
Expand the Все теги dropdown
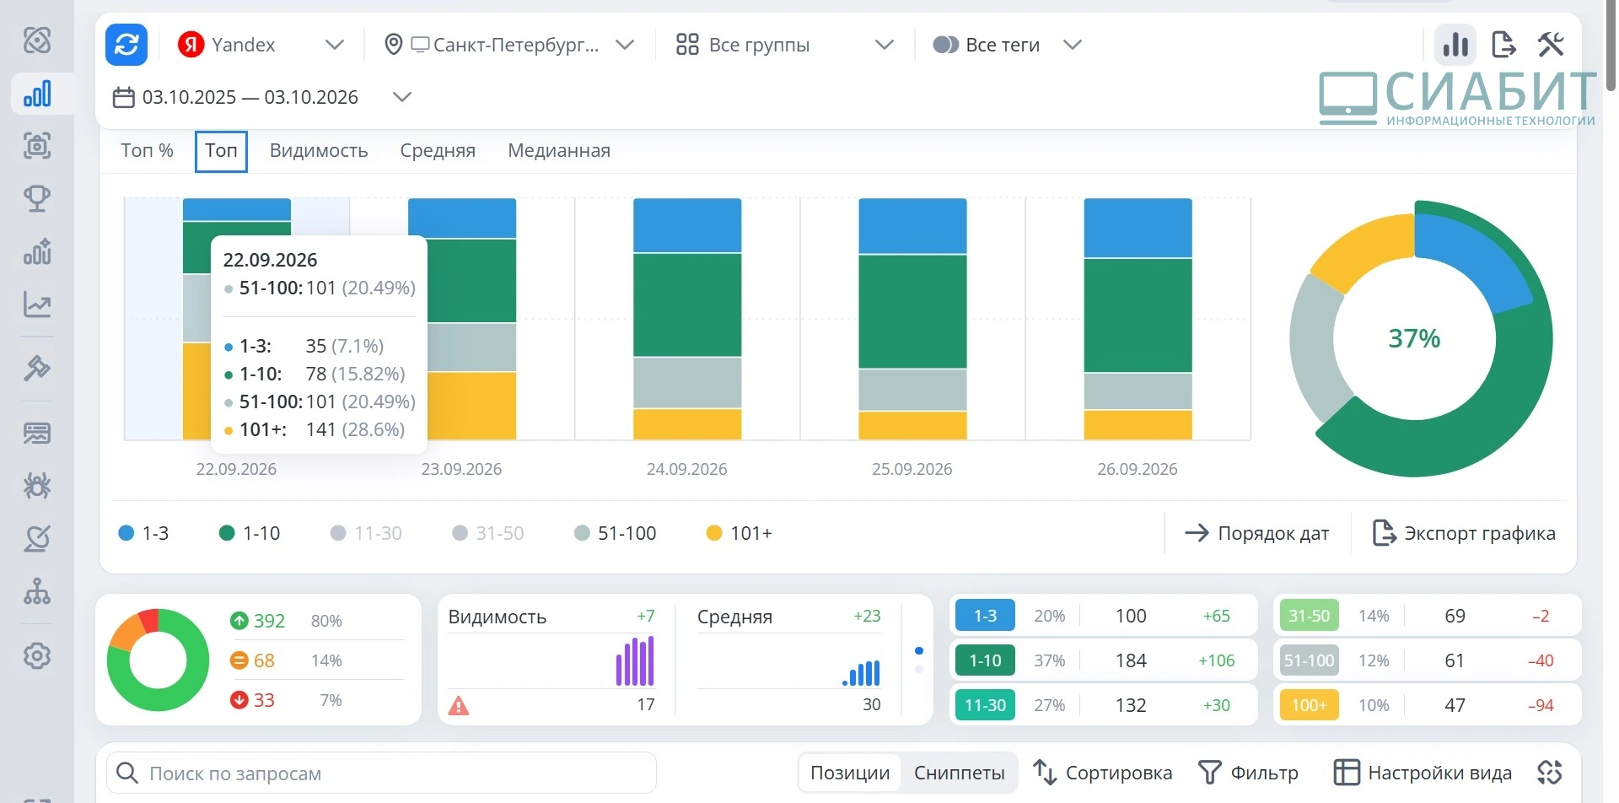click(x=1007, y=45)
